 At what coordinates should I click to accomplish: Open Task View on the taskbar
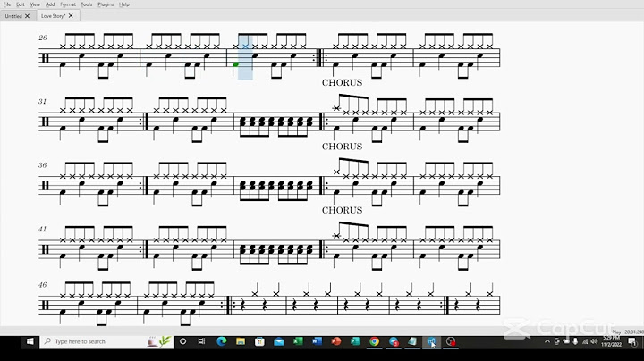tap(201, 341)
